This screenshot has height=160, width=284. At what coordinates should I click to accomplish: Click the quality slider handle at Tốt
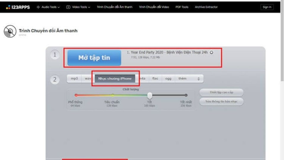point(150,95)
